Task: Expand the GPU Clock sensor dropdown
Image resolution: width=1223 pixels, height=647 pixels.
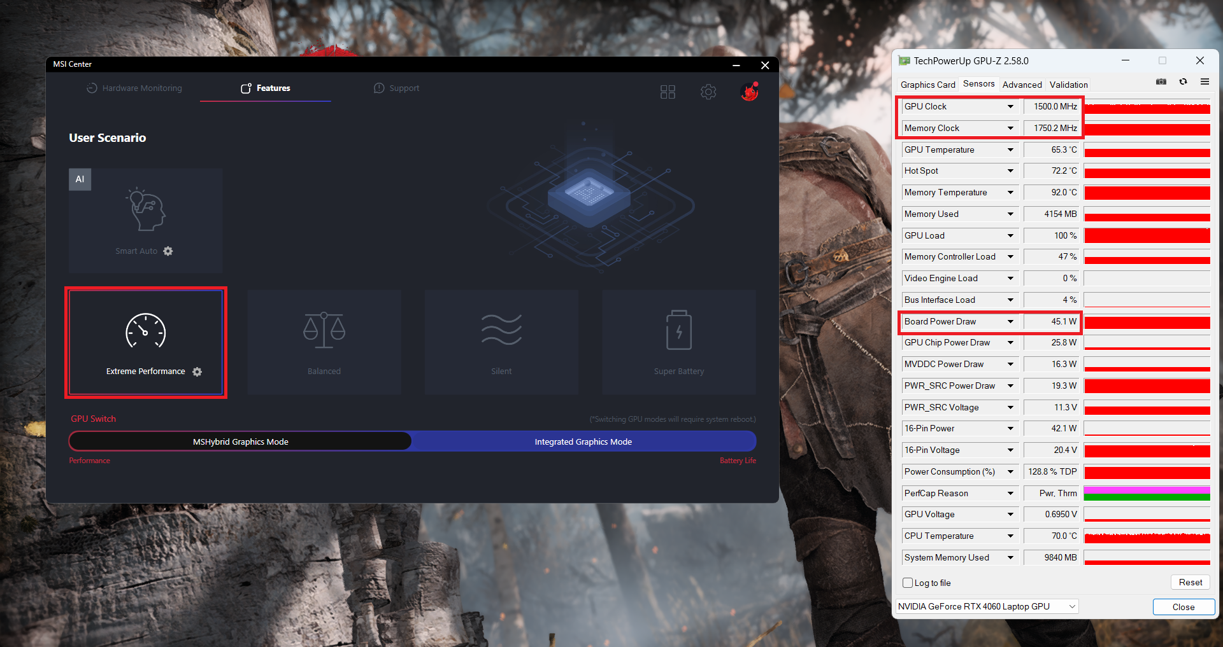Action: click(x=1010, y=107)
